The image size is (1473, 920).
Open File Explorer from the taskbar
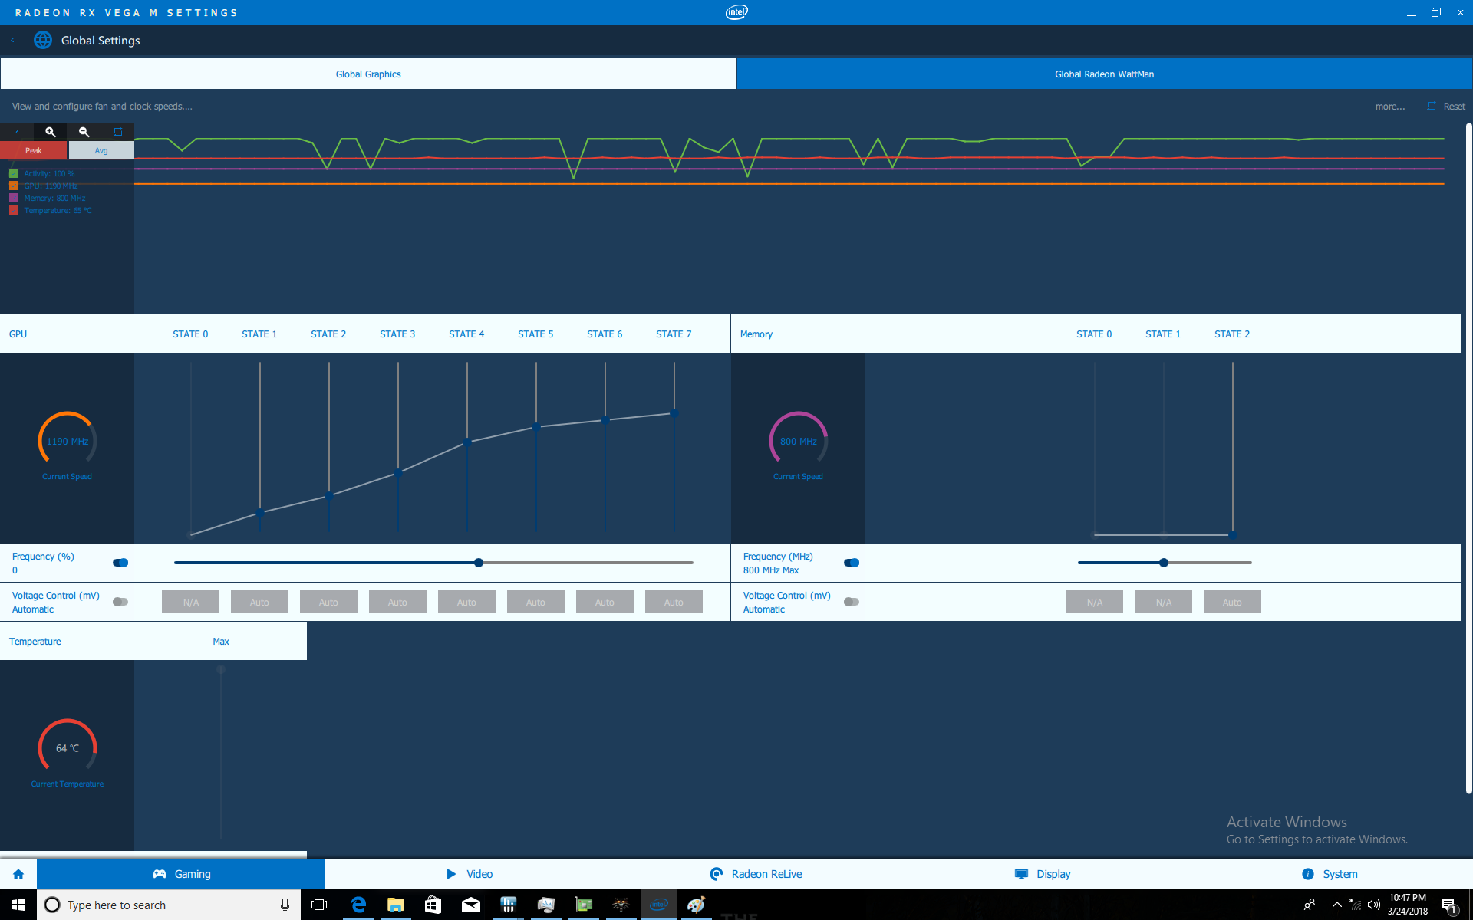tap(396, 905)
